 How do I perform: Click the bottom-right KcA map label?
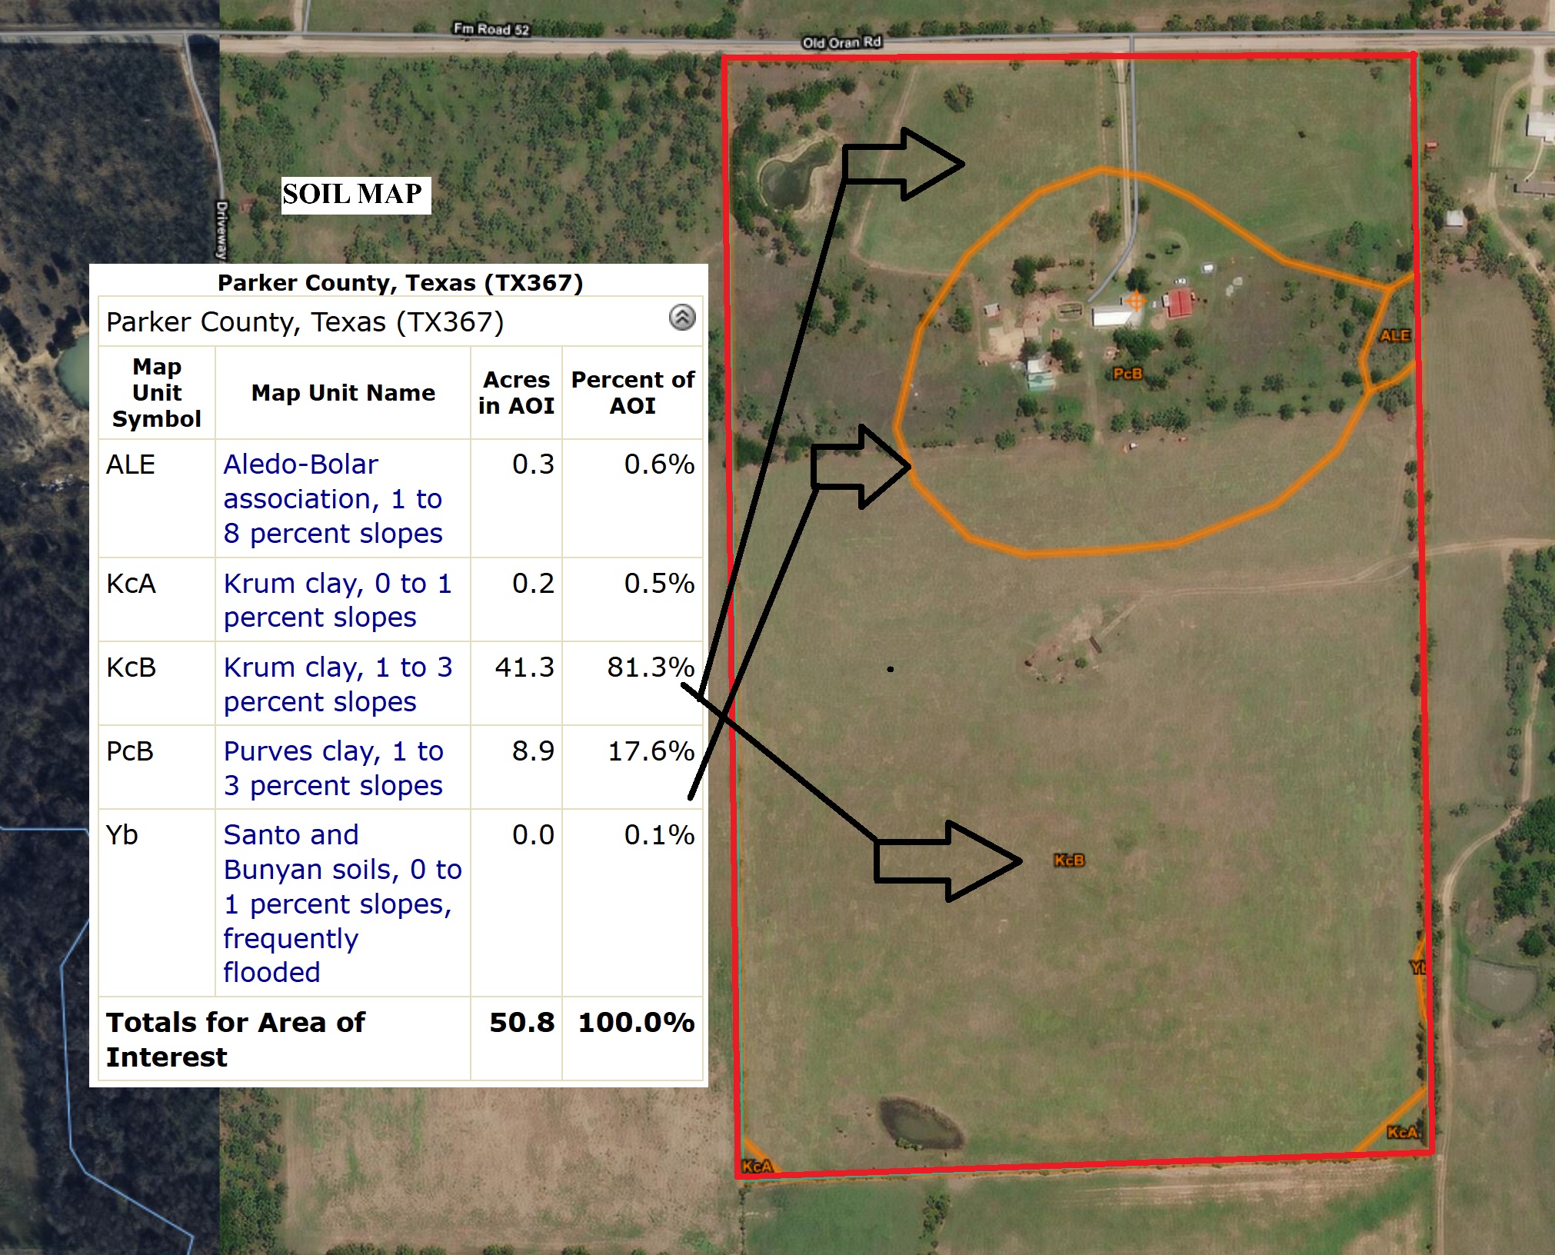click(1402, 1132)
